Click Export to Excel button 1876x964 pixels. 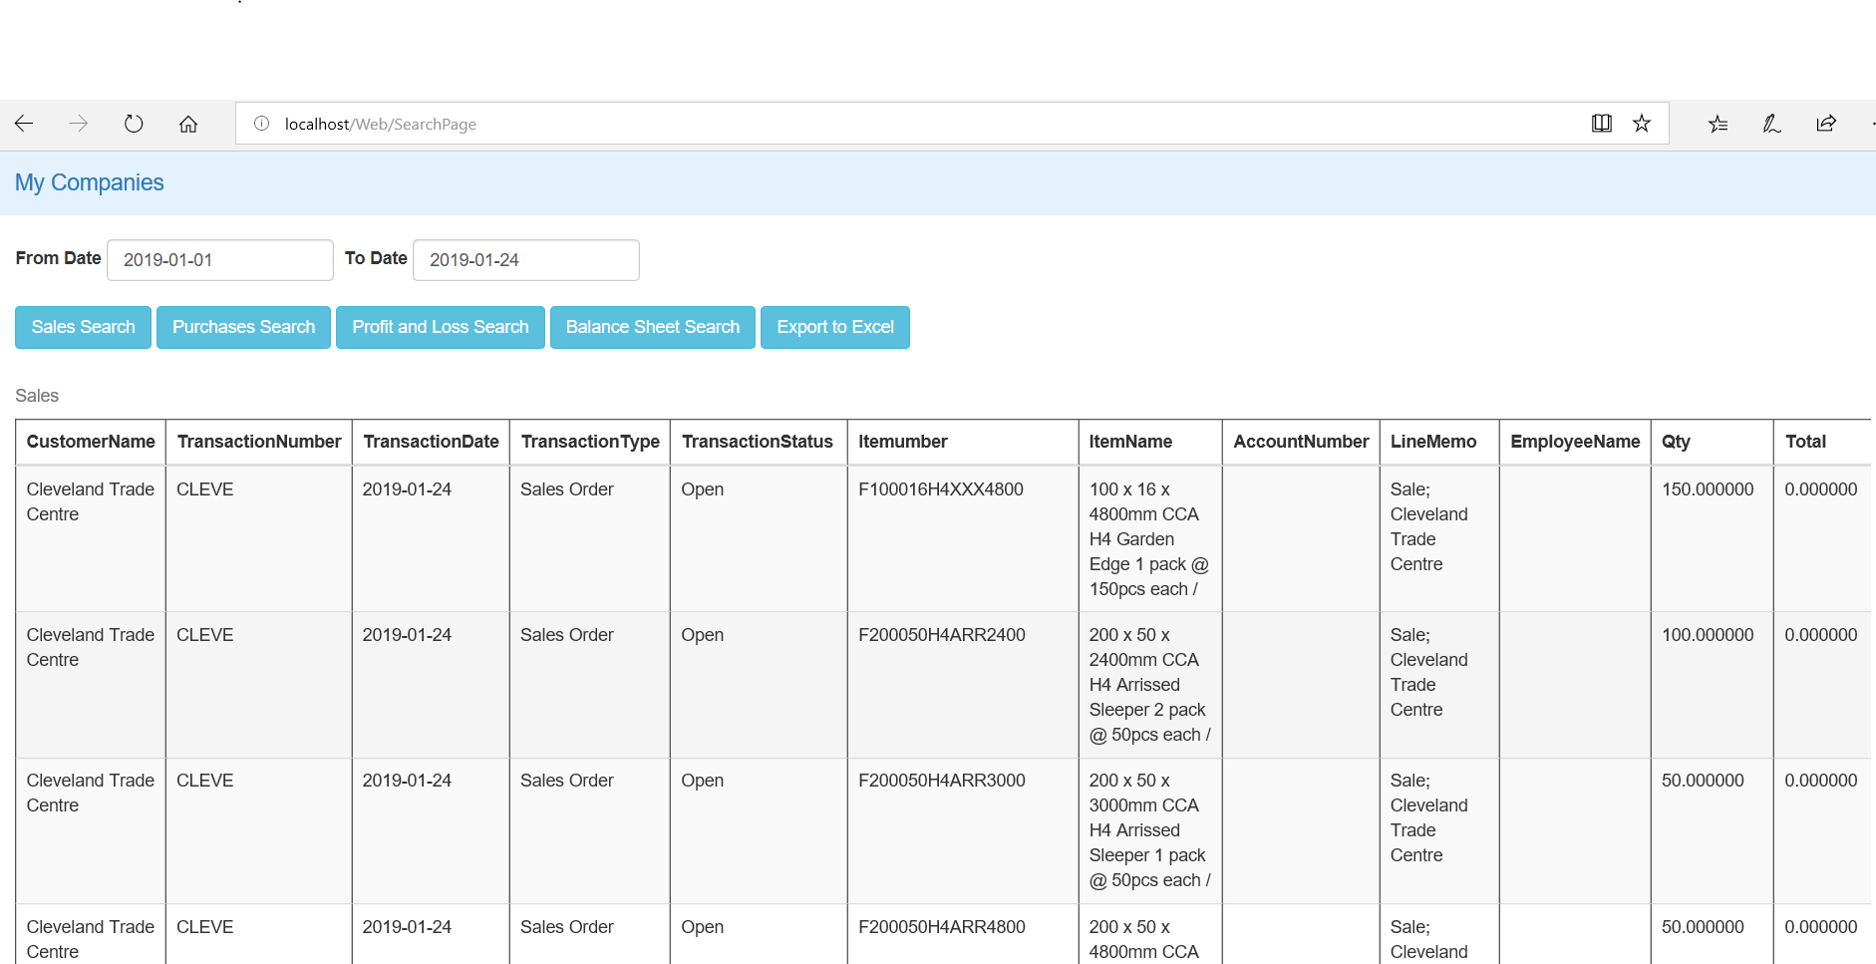point(835,327)
